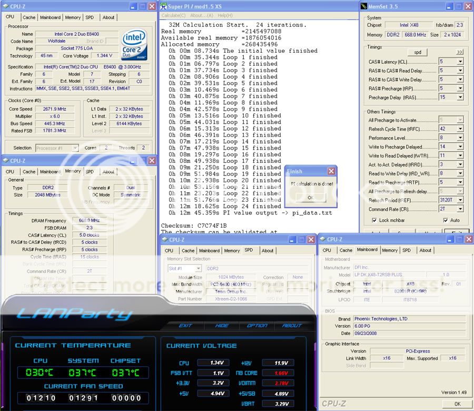Open the Command Rate (CR) dropdown in MemSet
The width and height of the screenshot is (474, 411).
point(460,209)
